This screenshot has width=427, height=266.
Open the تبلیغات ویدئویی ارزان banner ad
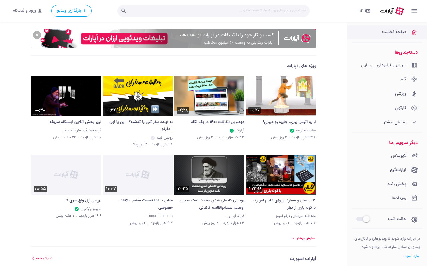(173, 38)
